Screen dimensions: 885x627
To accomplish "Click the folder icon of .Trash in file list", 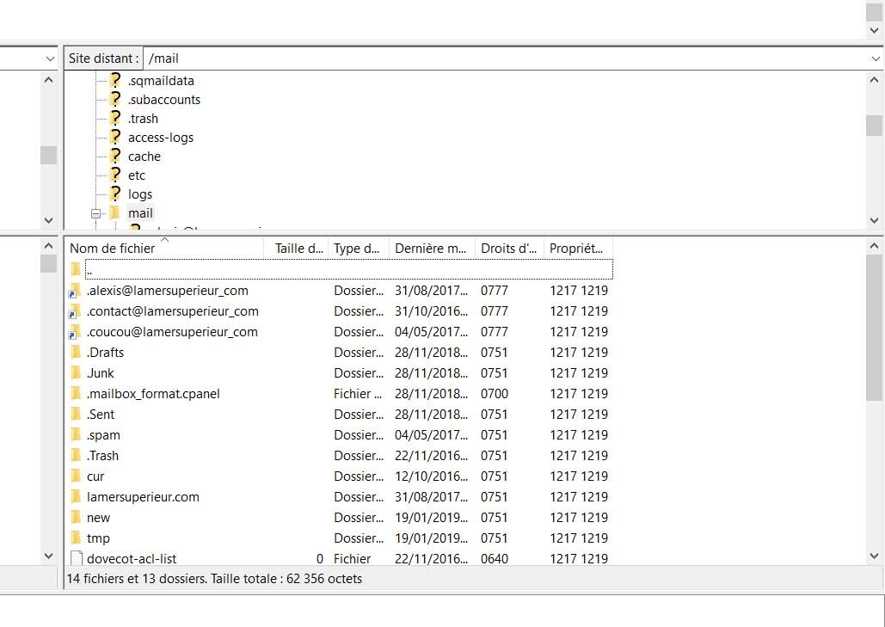I will click(x=76, y=456).
